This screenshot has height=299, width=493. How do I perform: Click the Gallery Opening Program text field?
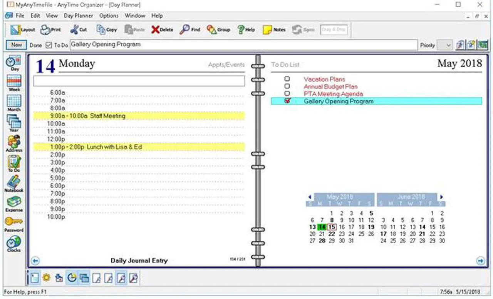(243, 45)
